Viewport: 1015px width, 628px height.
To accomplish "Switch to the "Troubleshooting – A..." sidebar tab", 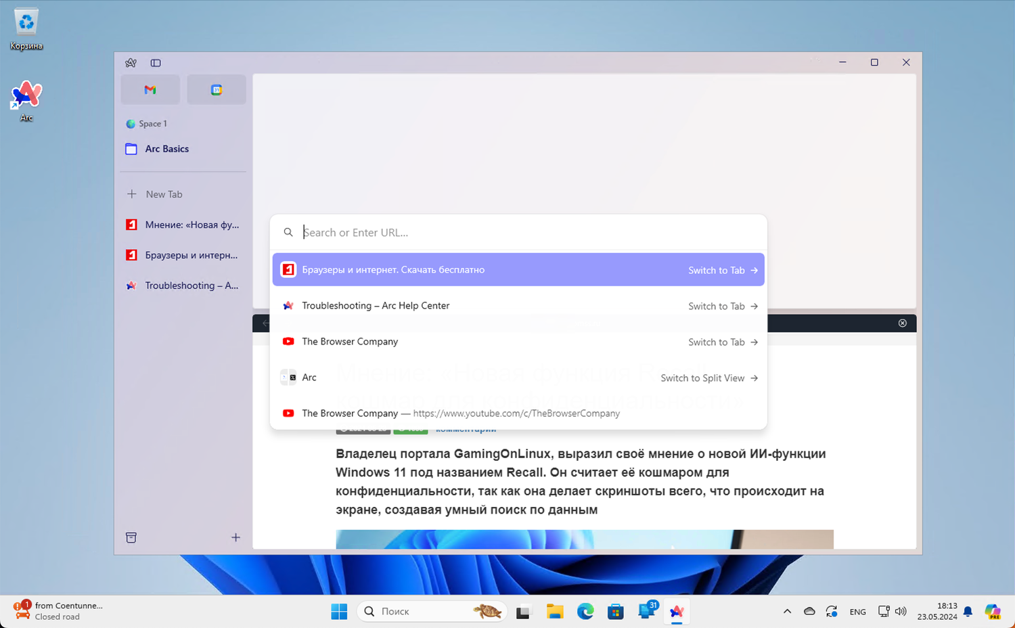I will click(183, 286).
